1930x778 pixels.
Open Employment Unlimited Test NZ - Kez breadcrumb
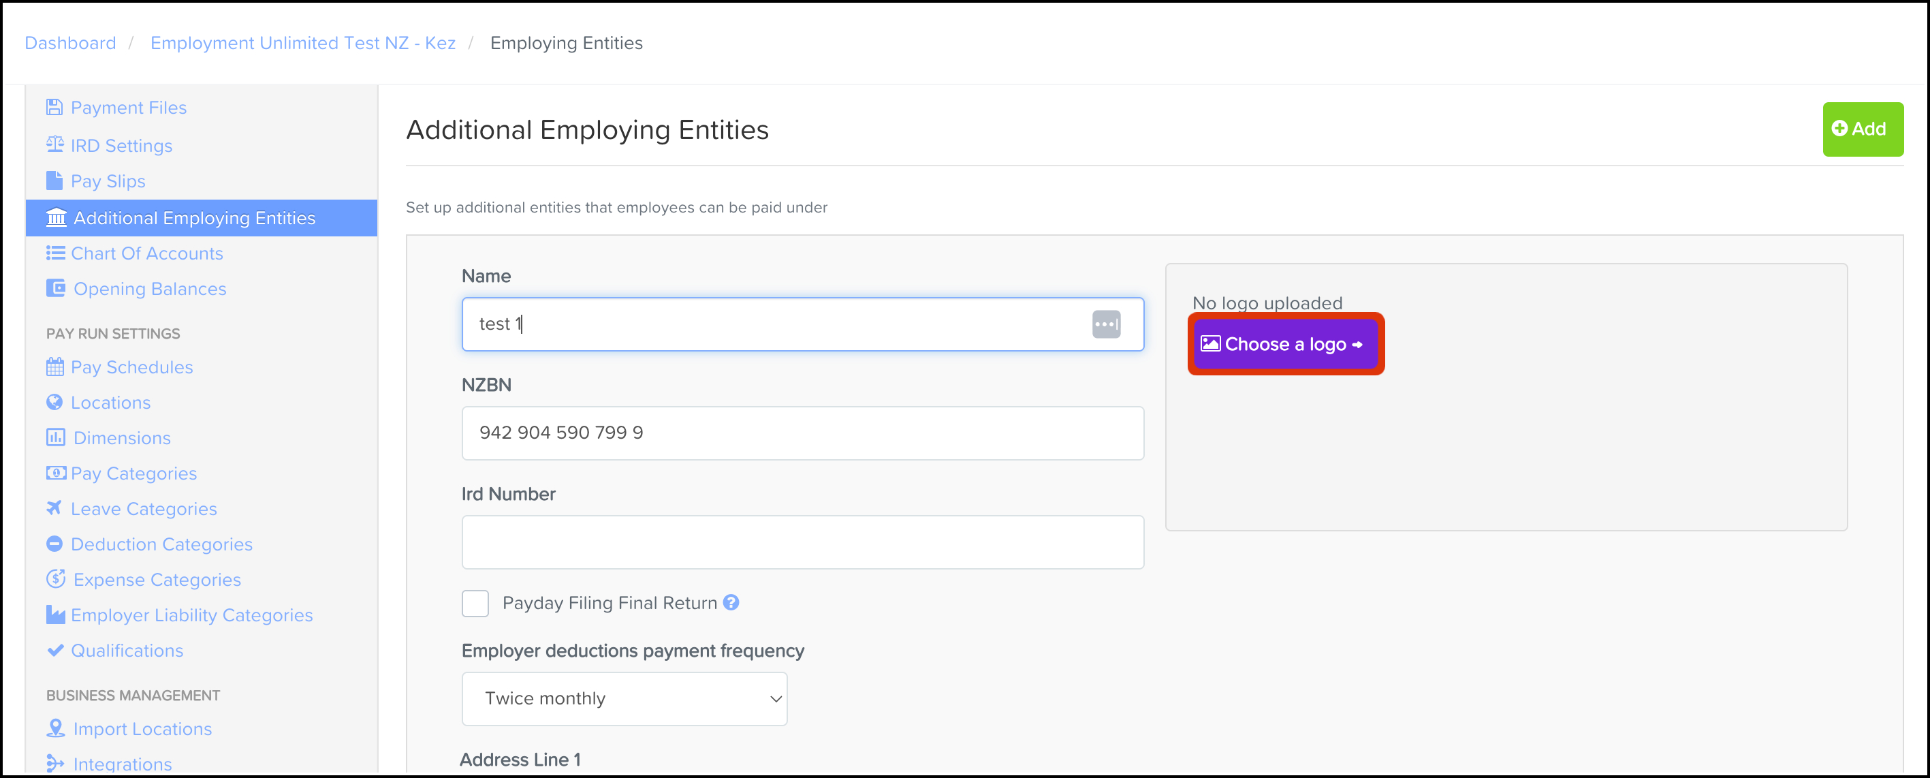tap(302, 43)
